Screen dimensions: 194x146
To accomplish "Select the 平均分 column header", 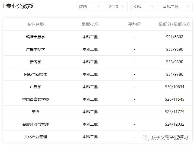I will 135,24.
